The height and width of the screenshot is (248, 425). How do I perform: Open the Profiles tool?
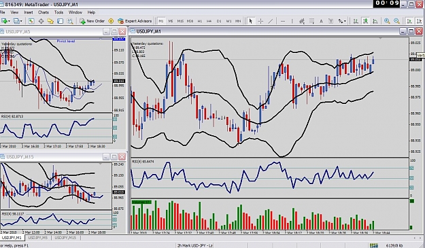(16, 21)
